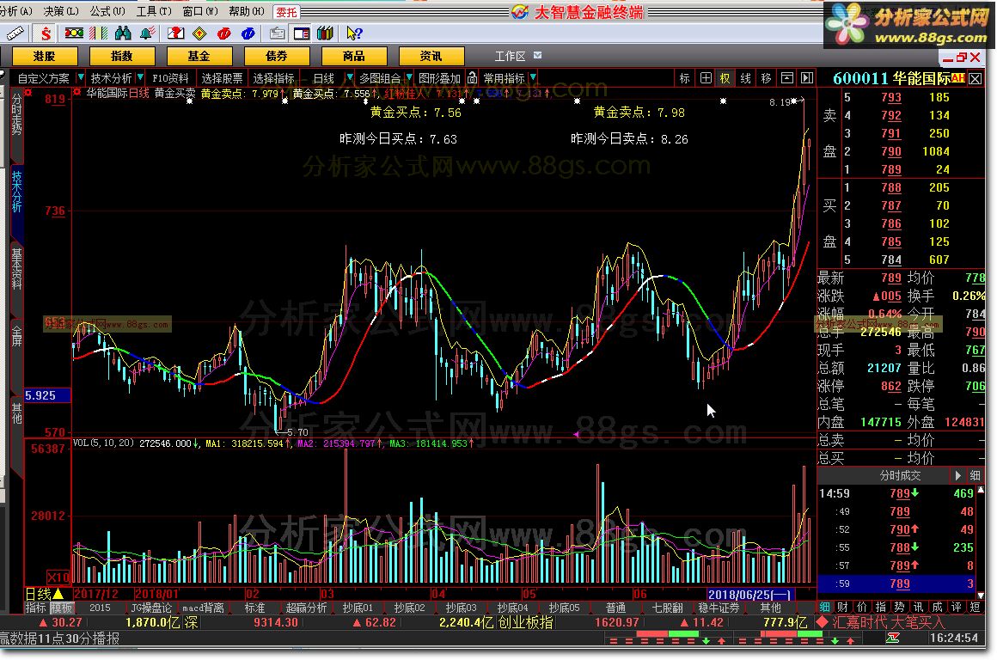Click the window layout panel icon
The width and height of the screenshot is (997, 660).
click(x=302, y=33)
